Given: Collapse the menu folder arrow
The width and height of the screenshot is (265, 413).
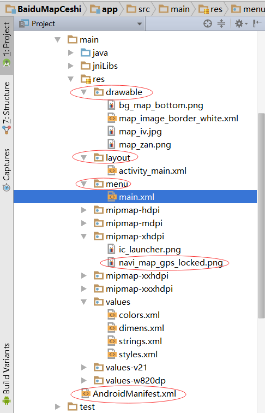Looking at the screenshot, I should (x=84, y=184).
